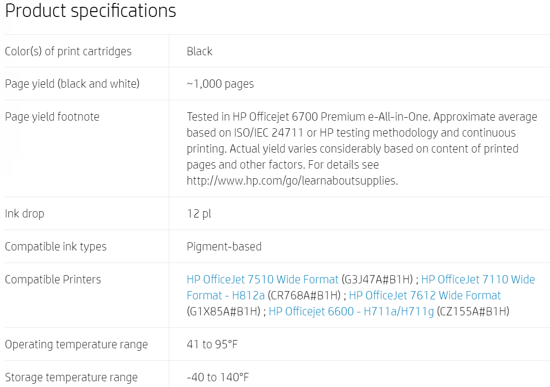Click the 41 to 95°F value
This screenshot has height=387, width=550.
point(212,344)
